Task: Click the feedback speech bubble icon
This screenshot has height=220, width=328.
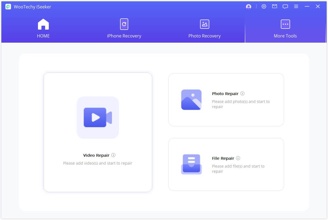Action: [285, 7]
